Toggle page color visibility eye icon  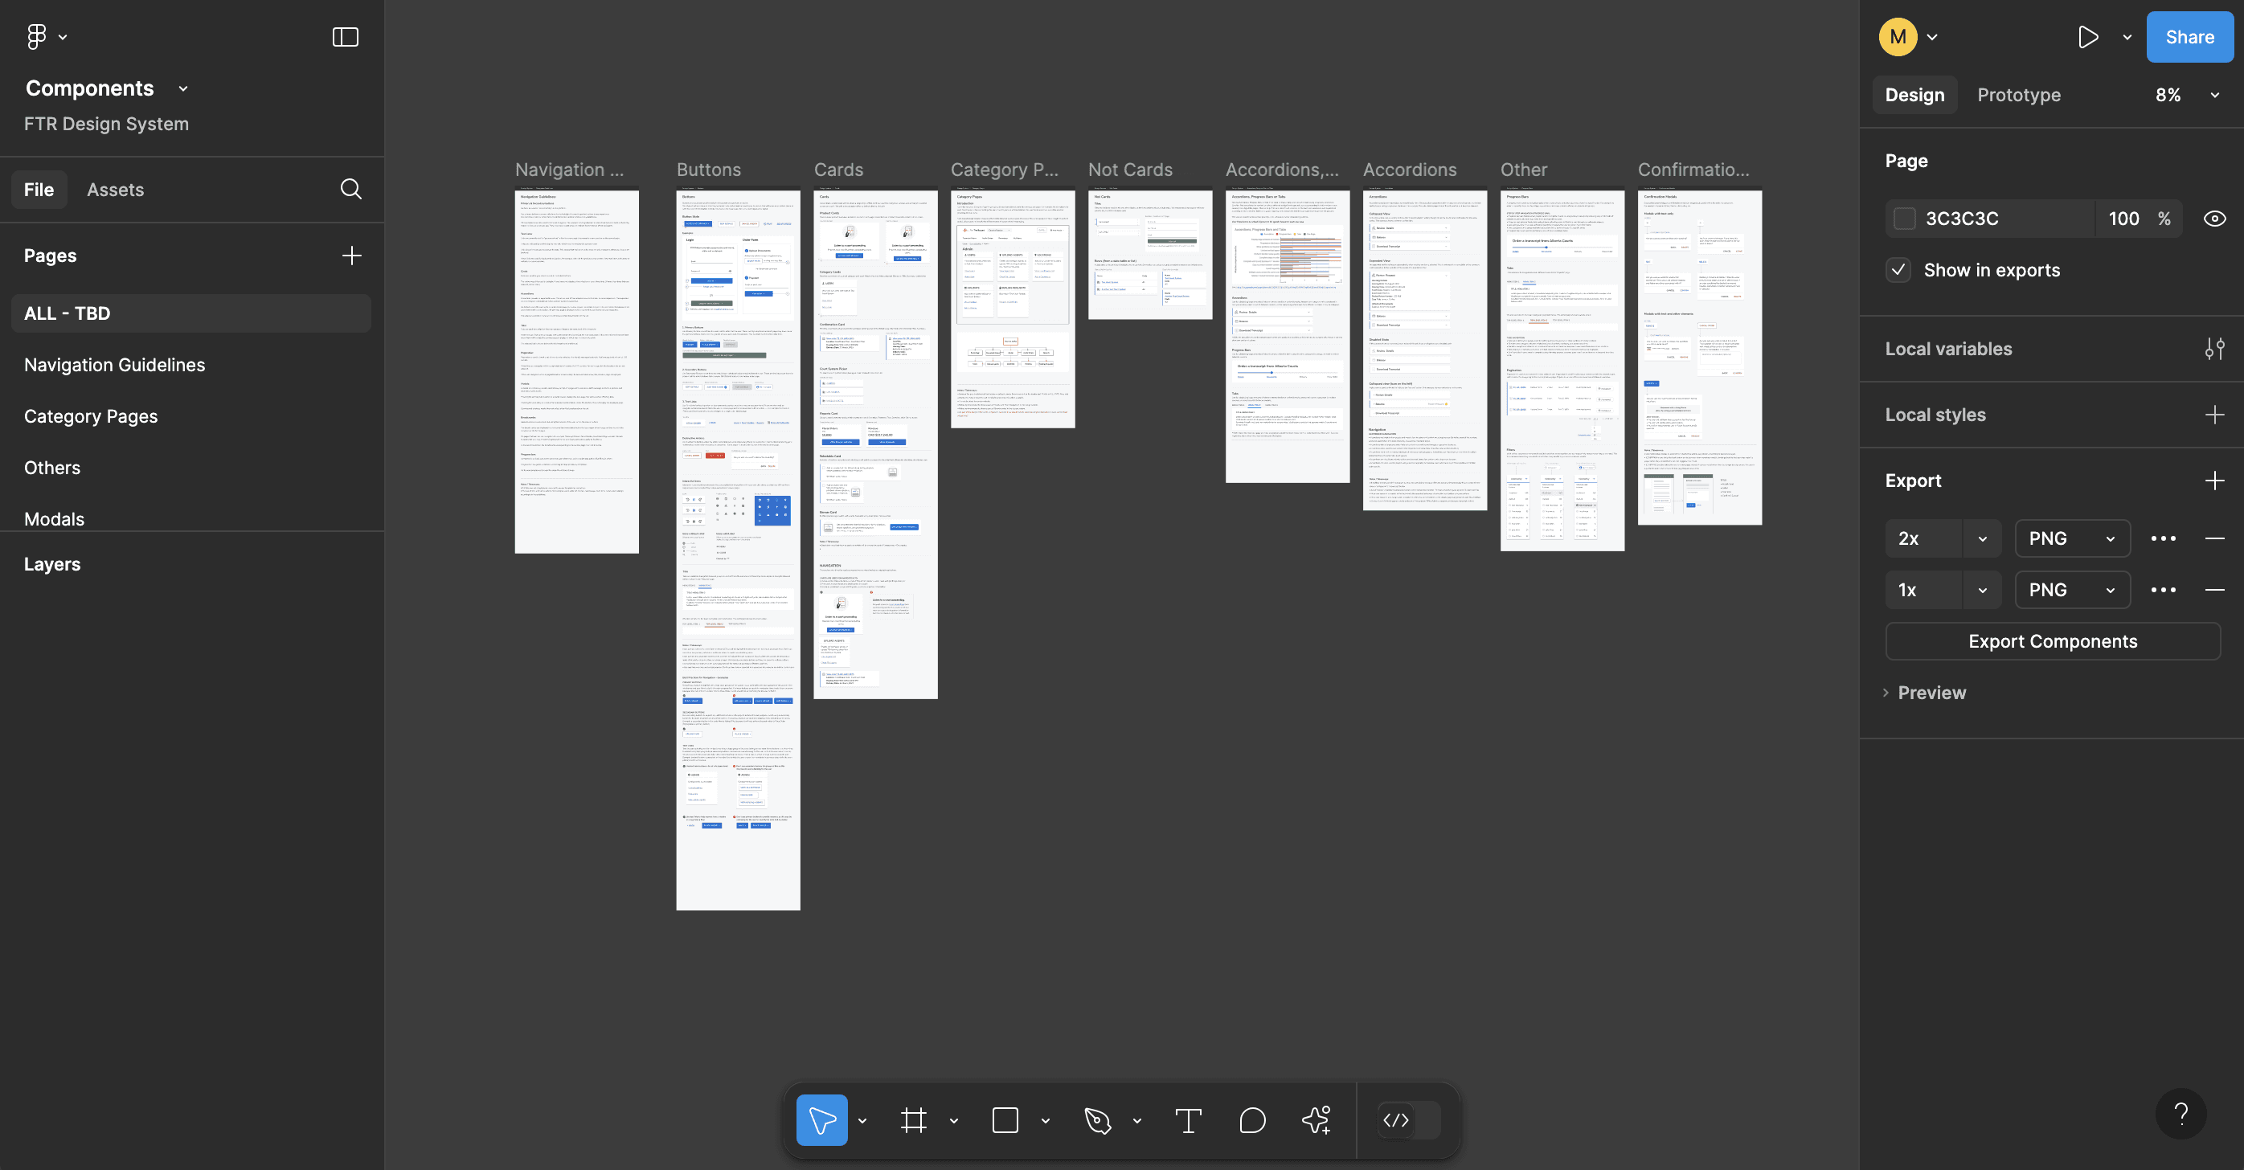click(2214, 218)
